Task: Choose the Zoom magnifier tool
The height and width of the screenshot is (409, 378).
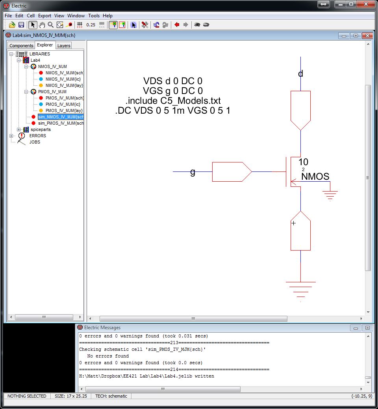Action: (x=50, y=25)
